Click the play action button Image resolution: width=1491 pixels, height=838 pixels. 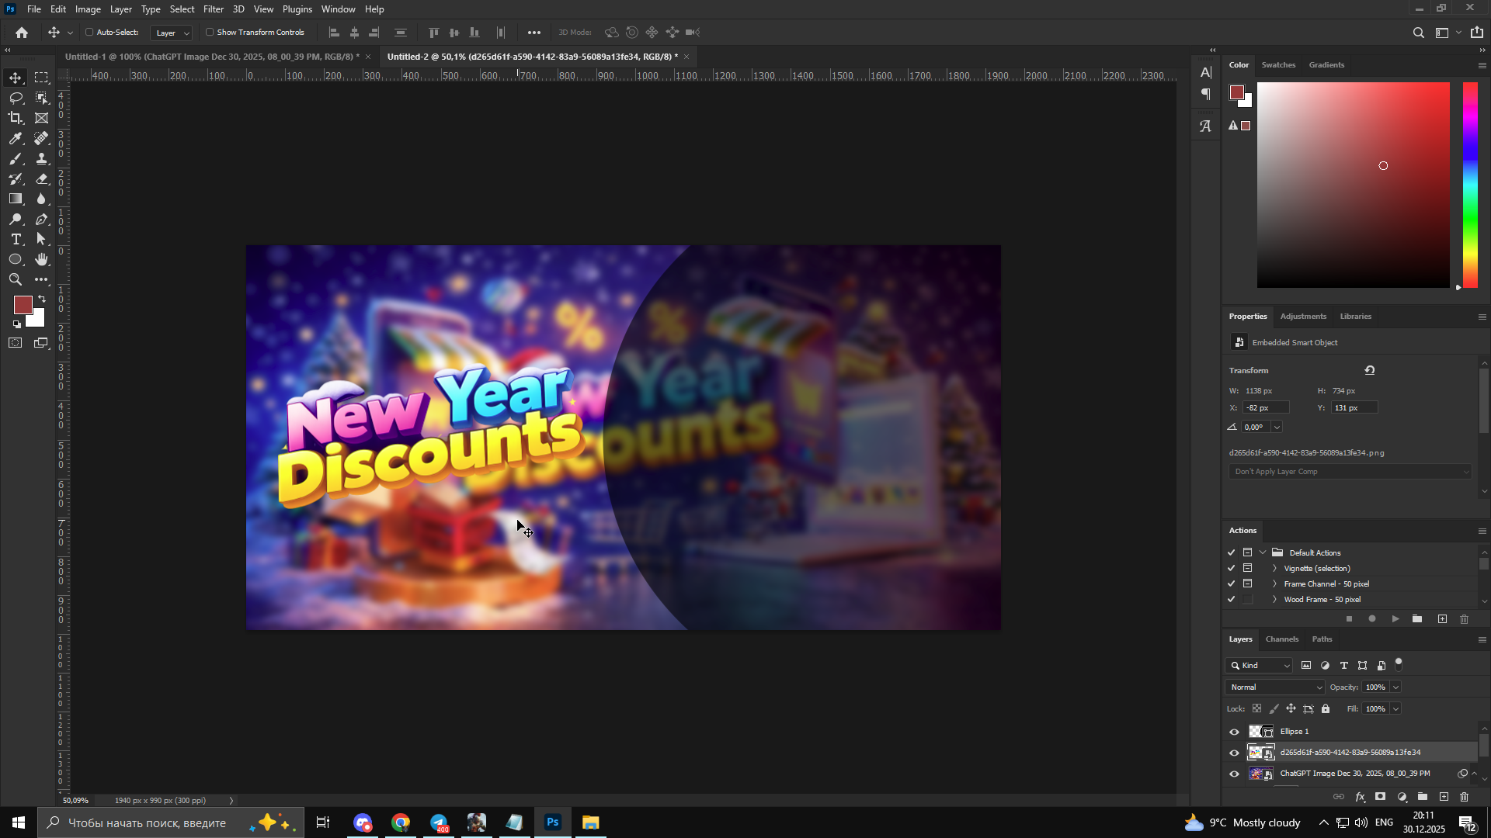1395,619
